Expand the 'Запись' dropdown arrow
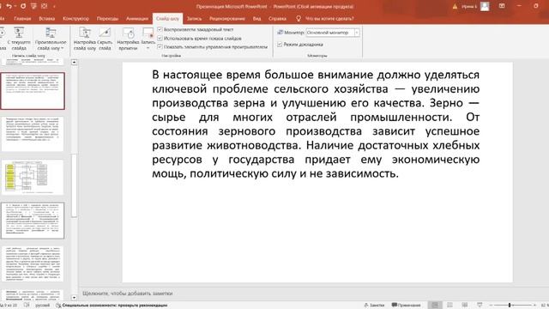This screenshot has height=309, width=549. point(148,48)
